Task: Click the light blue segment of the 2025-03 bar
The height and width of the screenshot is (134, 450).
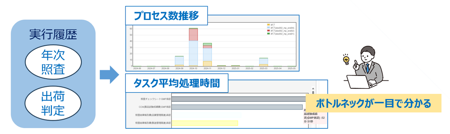Action: point(264,61)
